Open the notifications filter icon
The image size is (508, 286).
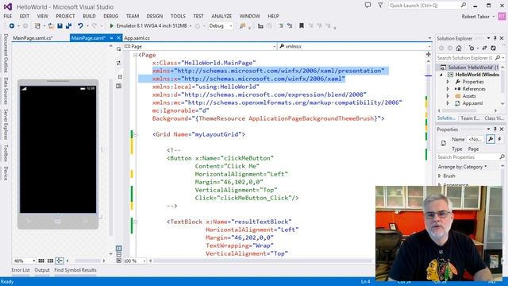(x=380, y=6)
